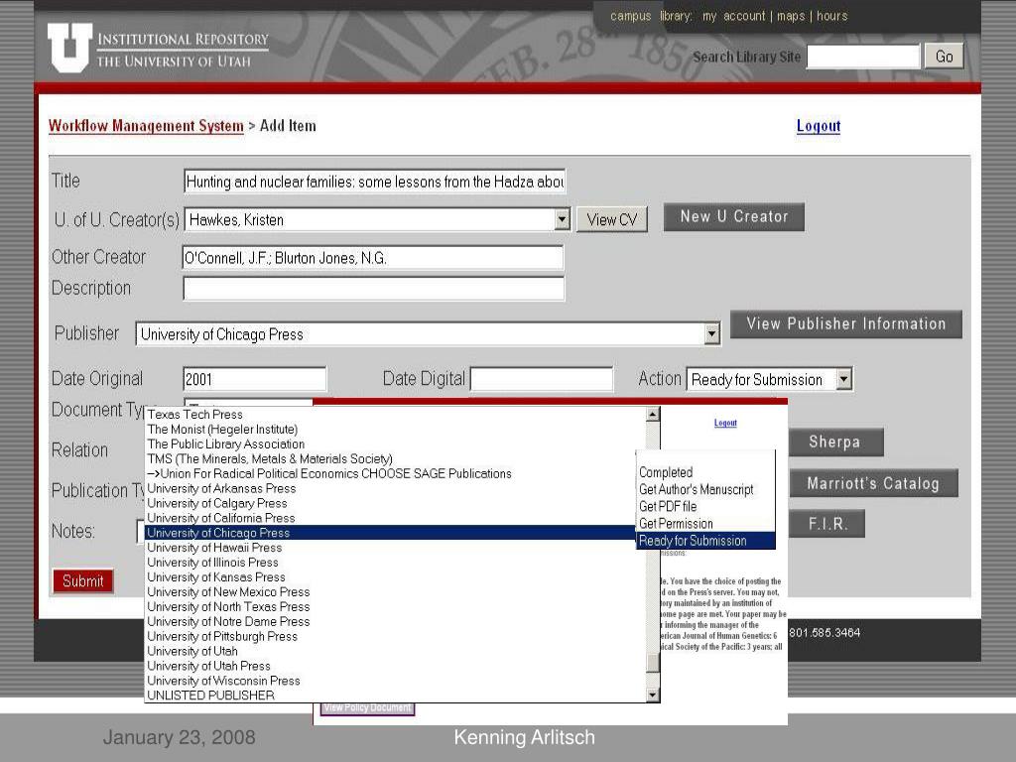This screenshot has height=762, width=1016.
Task: Click the Title input field
Action: tap(374, 182)
